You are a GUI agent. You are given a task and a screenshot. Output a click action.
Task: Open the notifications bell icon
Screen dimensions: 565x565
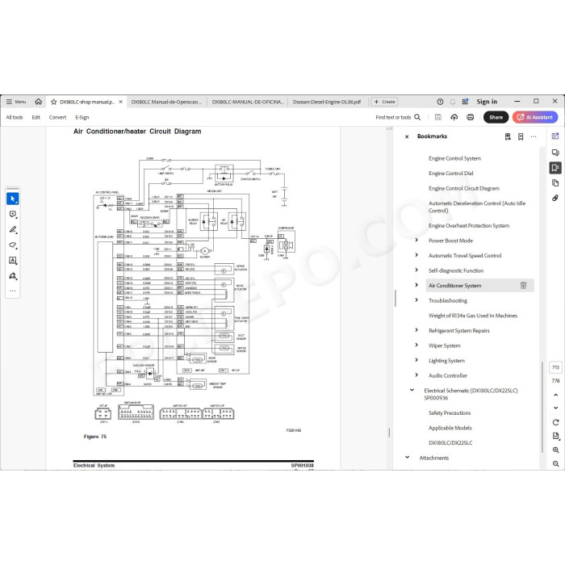[x=453, y=102]
